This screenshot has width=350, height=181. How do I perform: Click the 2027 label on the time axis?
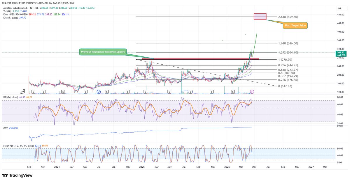311,167
